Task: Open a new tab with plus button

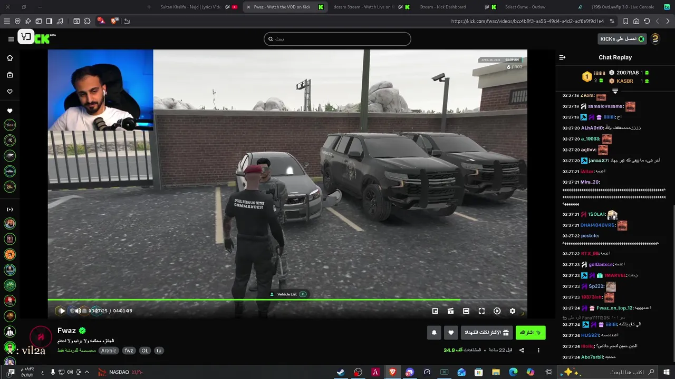Action: coord(149,7)
